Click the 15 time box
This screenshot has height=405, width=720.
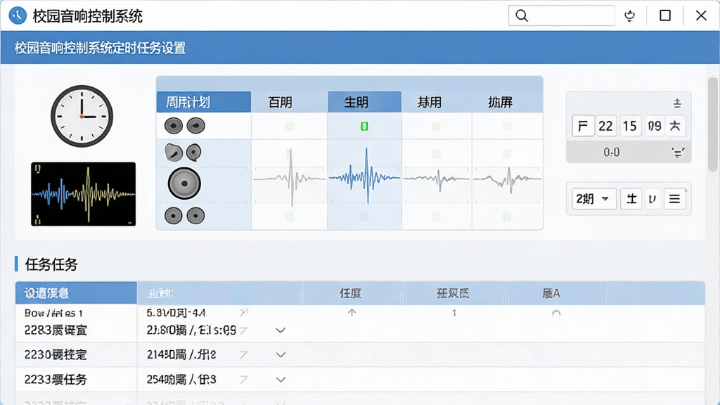click(630, 126)
